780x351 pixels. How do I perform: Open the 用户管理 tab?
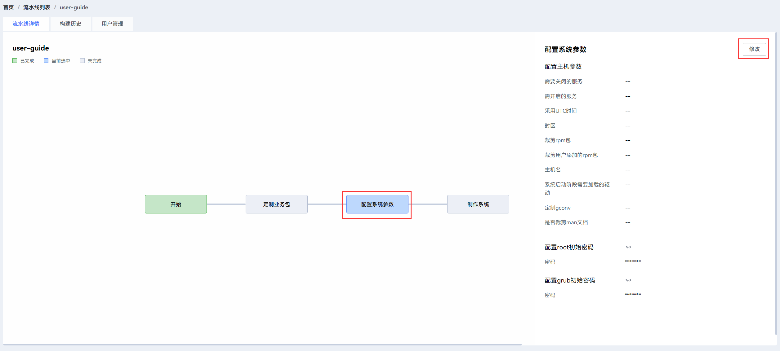[112, 24]
